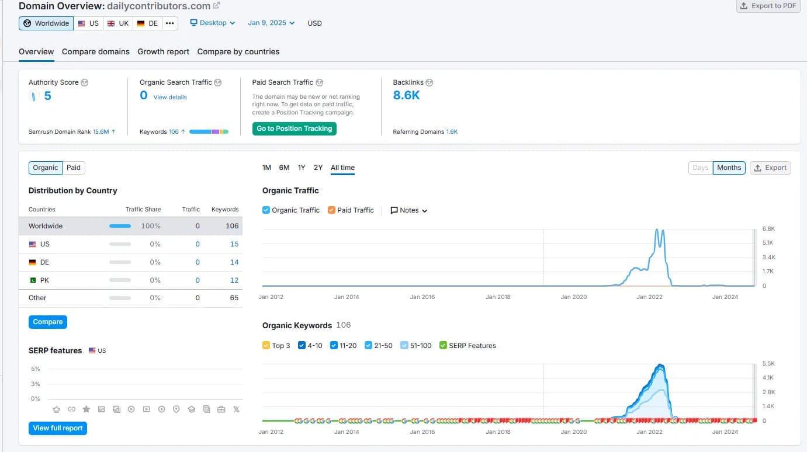
Task: Set time range to 1Y
Action: pyautogui.click(x=302, y=168)
